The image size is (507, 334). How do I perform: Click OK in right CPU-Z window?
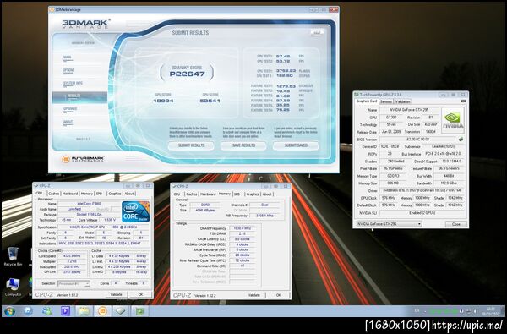278,295
